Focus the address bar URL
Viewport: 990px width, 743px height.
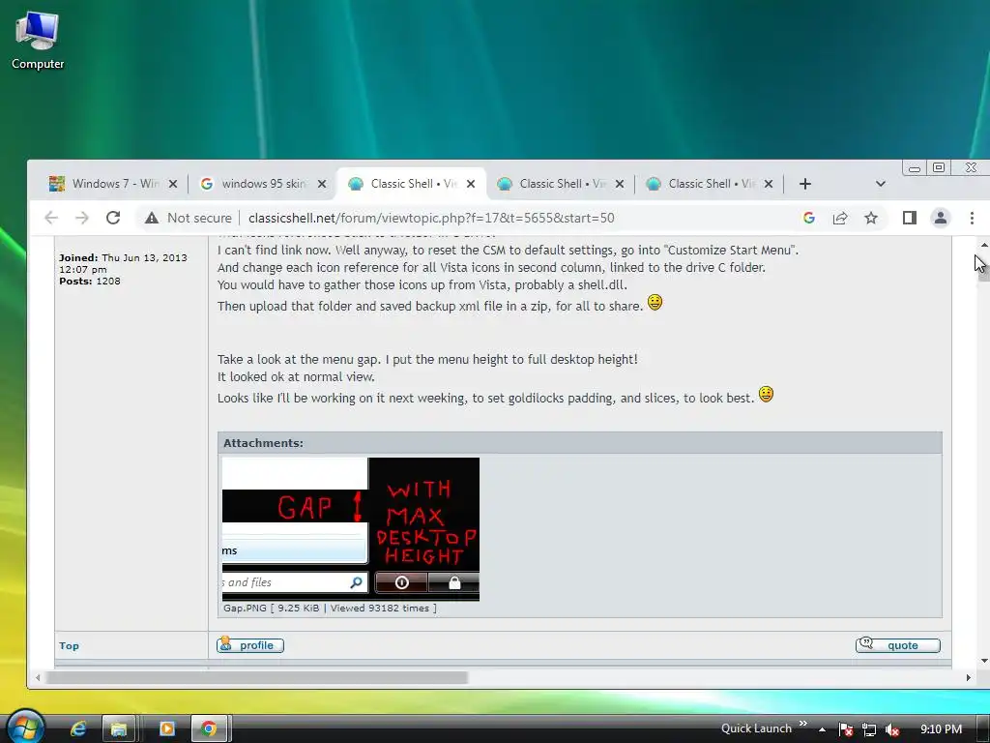click(431, 218)
